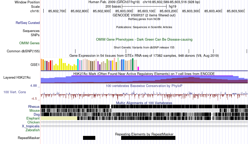Screen dimensions: 248x144
Task: Click the 4.88 PhyloP upper scale value
Action: [x=33, y=86]
